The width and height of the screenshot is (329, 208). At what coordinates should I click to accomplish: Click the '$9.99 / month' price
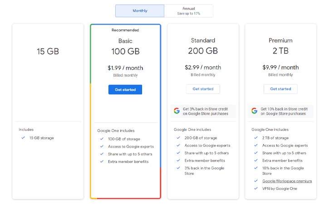coord(280,67)
